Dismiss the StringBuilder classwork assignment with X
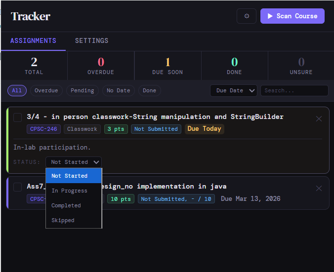Viewport: 334px width, 272px height. 319,118
